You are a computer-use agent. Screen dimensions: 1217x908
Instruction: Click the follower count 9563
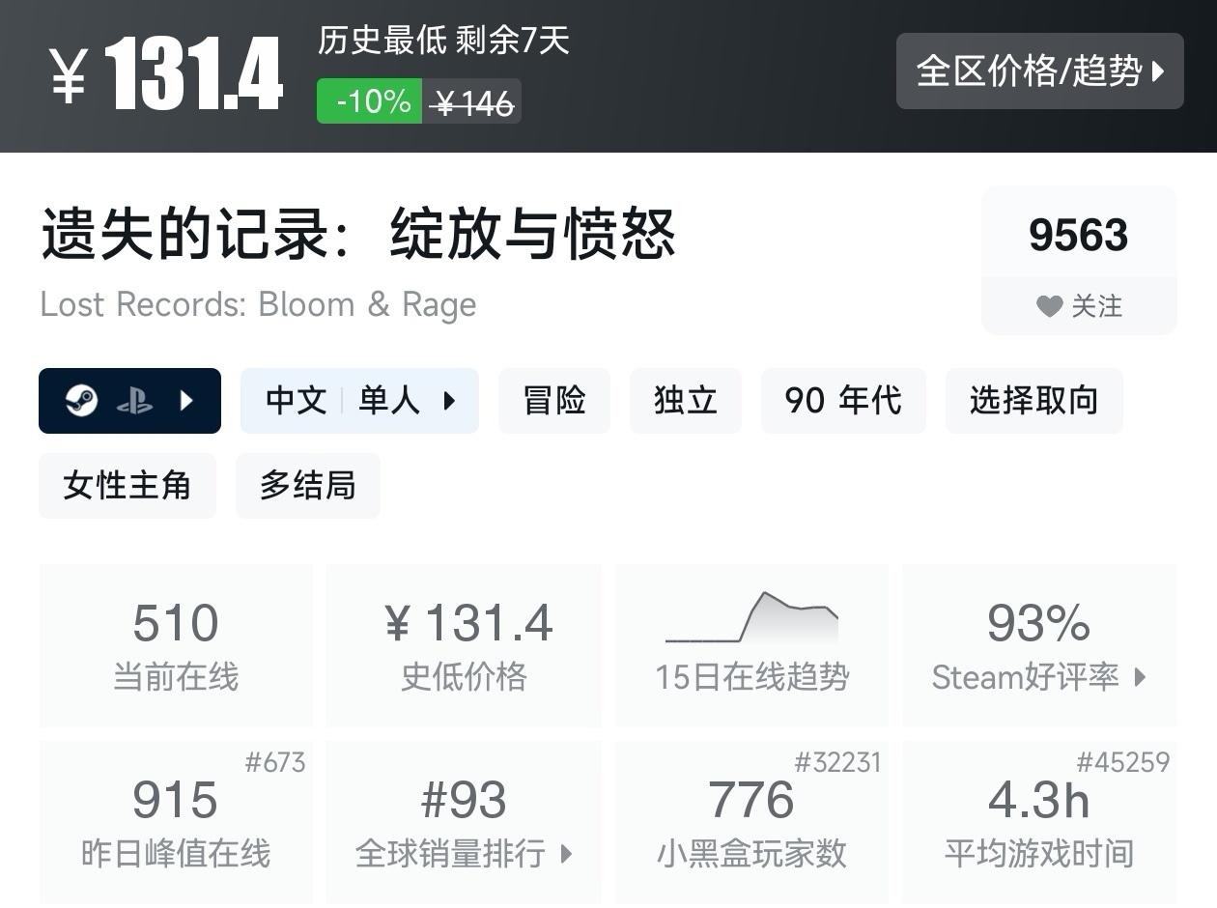point(1079,232)
